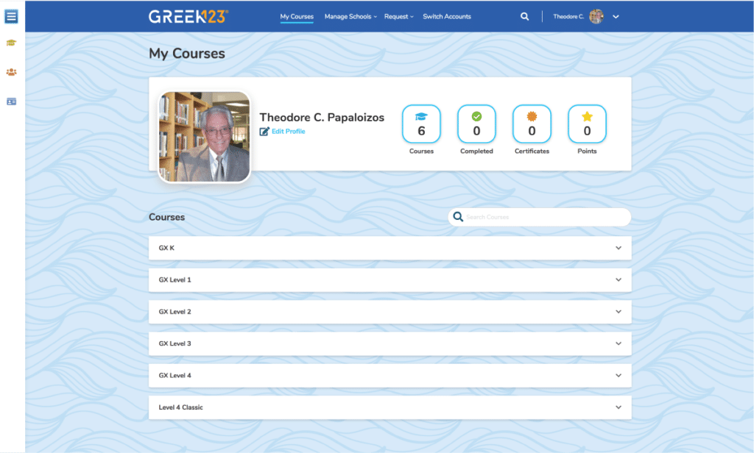Click the GX K course title
Image resolution: width=754 pixels, height=453 pixels.
pos(166,248)
